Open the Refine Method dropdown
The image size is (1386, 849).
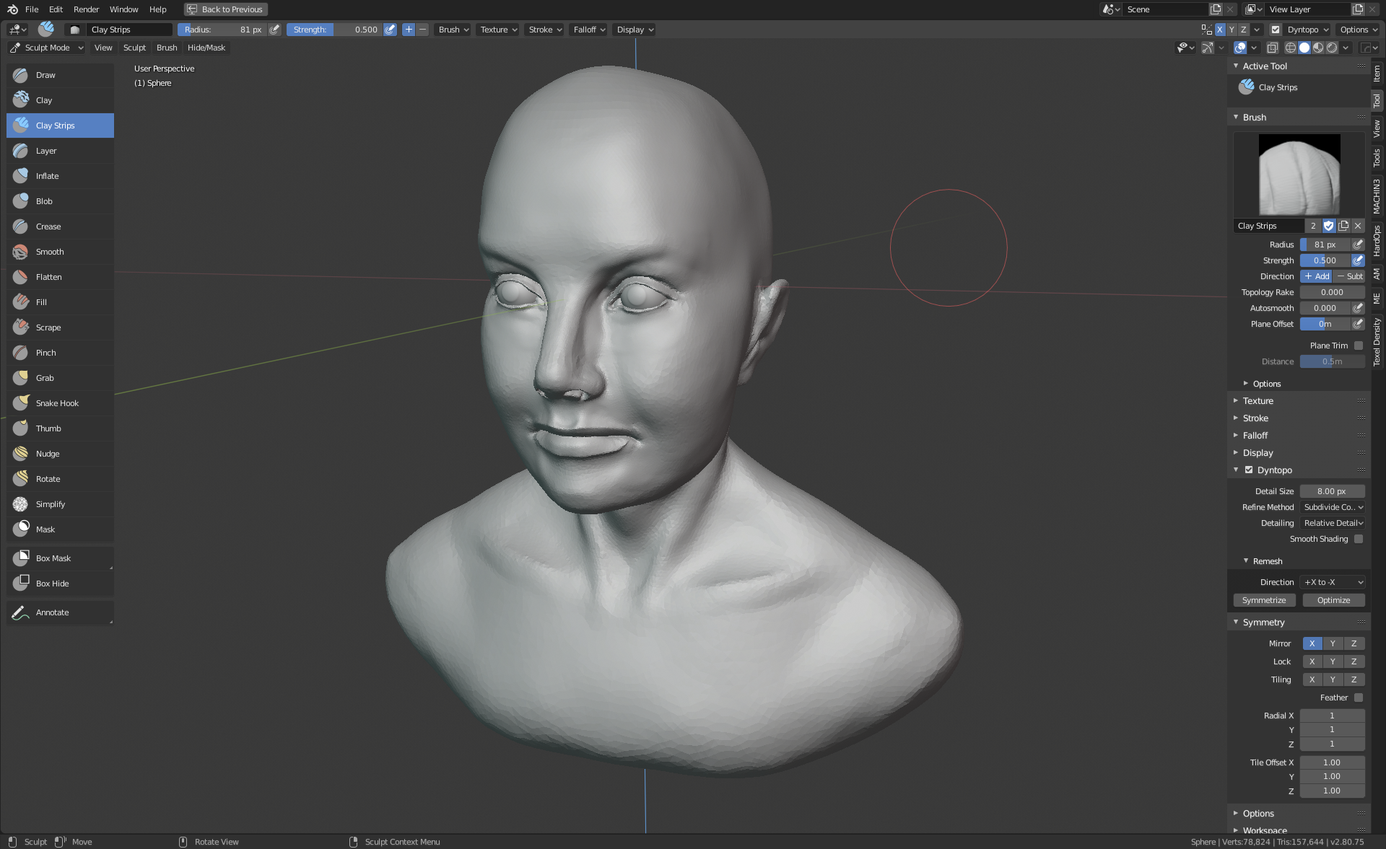[x=1333, y=507]
